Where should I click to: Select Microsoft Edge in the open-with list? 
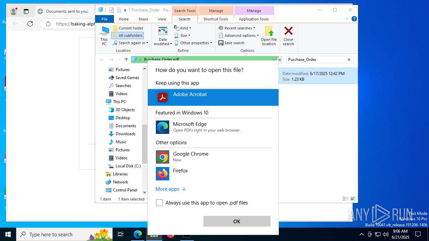(x=213, y=127)
